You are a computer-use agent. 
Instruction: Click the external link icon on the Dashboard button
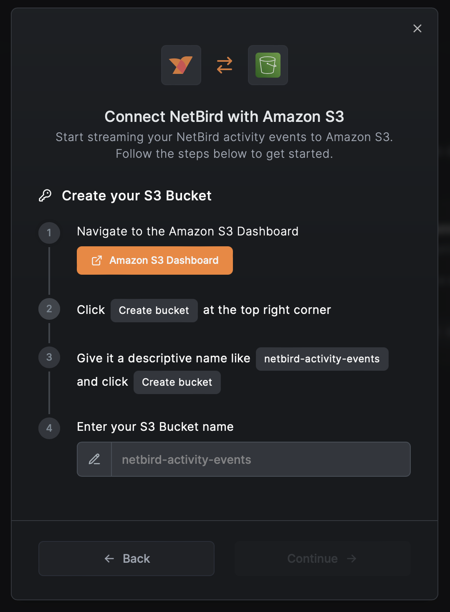pos(97,260)
